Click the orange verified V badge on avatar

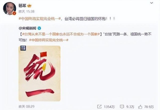(14, 13)
